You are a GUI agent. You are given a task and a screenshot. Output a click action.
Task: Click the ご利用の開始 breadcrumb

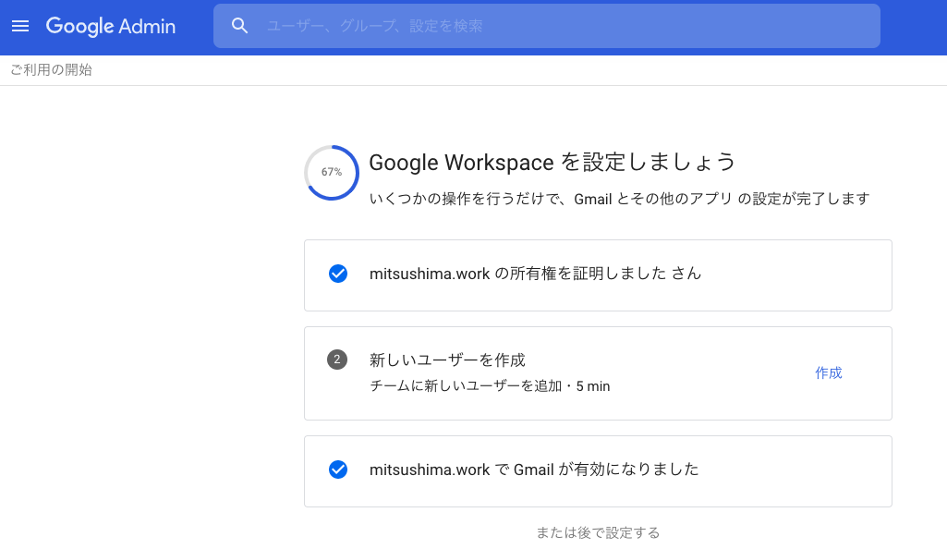pyautogui.click(x=52, y=70)
